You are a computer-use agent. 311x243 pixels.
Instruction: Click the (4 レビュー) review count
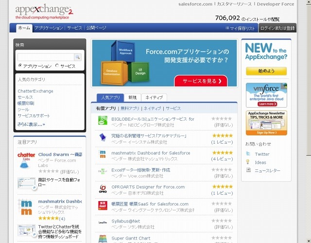click(222, 159)
